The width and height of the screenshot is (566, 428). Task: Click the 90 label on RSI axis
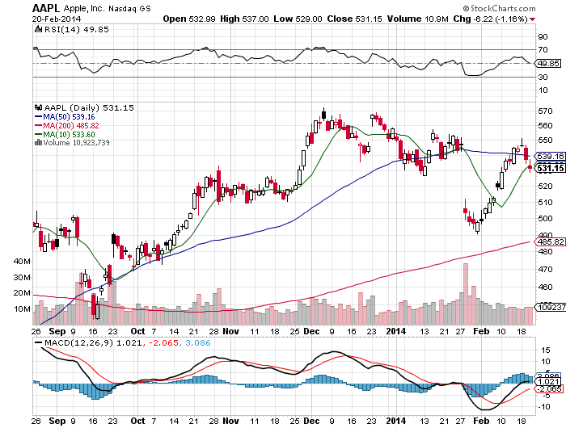pyautogui.click(x=543, y=36)
